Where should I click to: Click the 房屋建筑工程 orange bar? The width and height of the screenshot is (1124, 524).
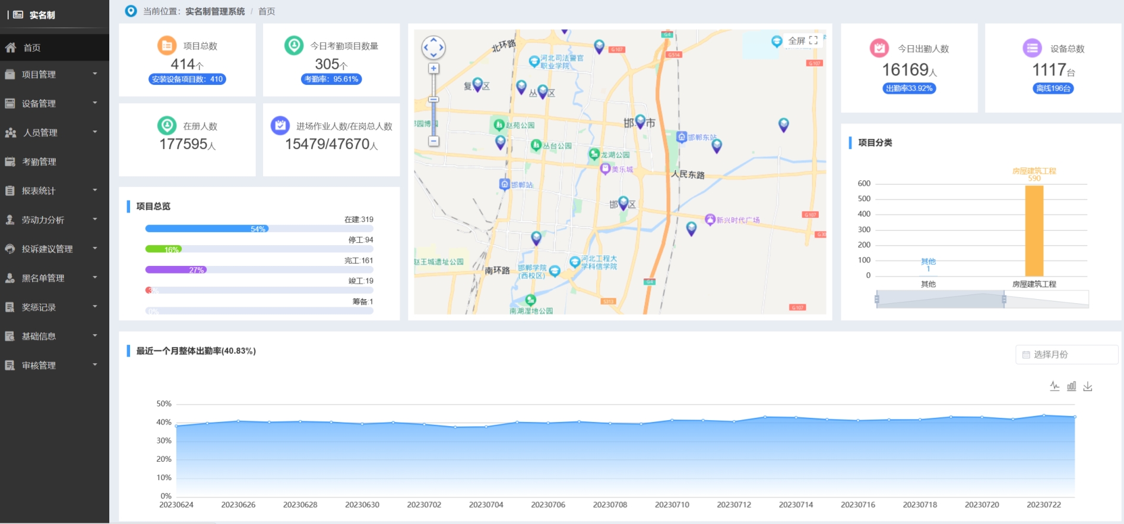click(x=1034, y=231)
